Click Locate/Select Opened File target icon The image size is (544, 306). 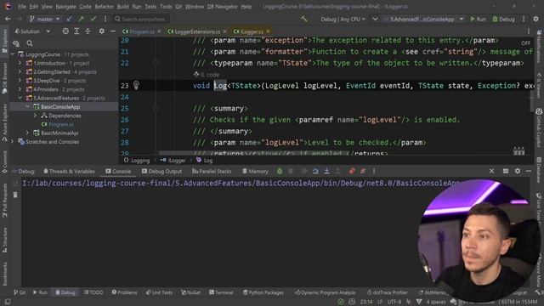click(x=65, y=31)
